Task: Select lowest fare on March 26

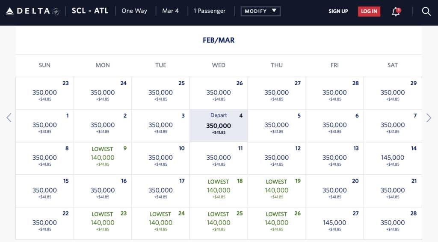Action: coord(277,223)
